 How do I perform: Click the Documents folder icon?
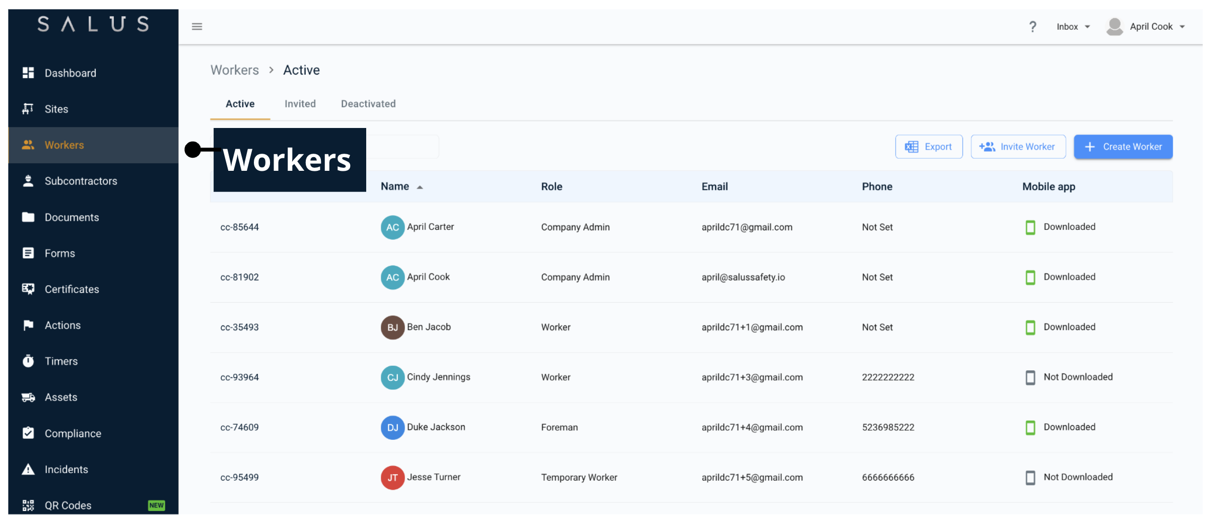tap(28, 217)
